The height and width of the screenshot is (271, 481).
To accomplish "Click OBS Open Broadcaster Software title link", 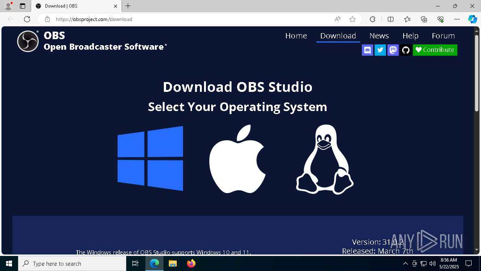I will 105,41.
